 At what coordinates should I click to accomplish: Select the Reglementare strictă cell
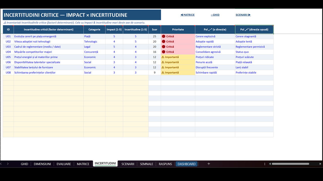tap(215, 47)
